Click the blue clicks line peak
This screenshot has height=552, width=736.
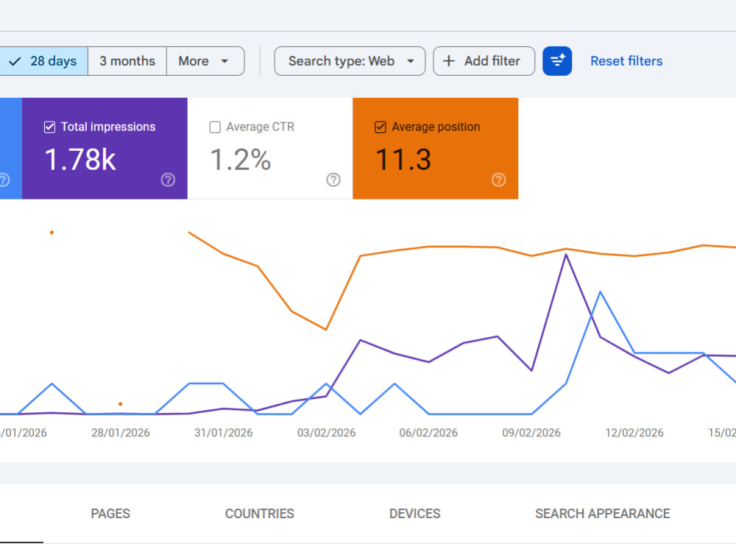click(601, 292)
